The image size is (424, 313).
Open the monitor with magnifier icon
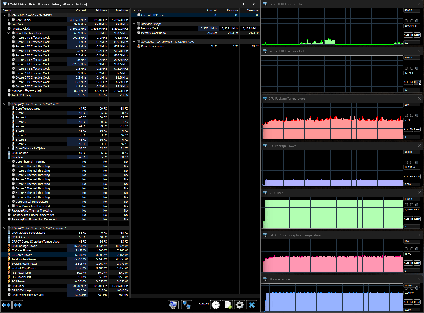click(x=173, y=305)
